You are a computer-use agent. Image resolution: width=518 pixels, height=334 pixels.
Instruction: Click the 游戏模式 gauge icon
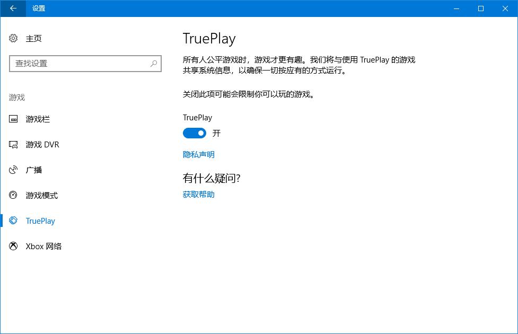coord(13,195)
